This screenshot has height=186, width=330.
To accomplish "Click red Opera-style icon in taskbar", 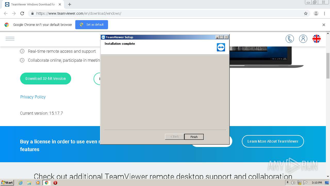I will [55, 183].
